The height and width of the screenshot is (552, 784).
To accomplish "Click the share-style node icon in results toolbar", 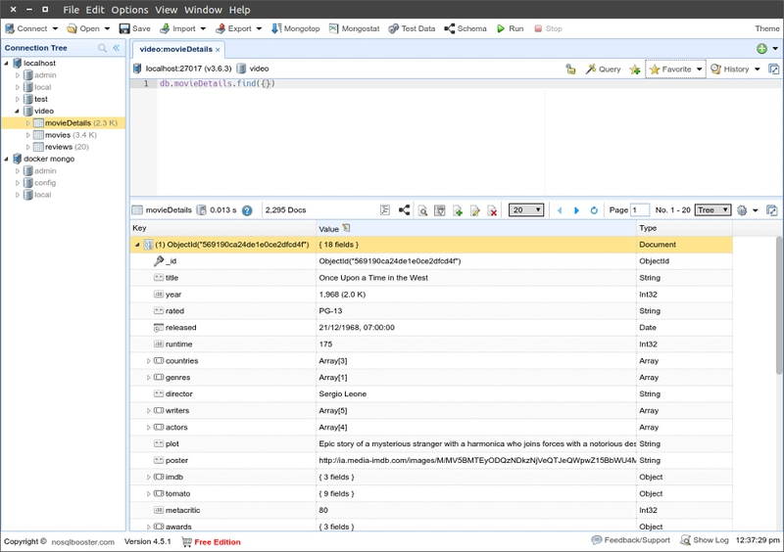I will [404, 210].
